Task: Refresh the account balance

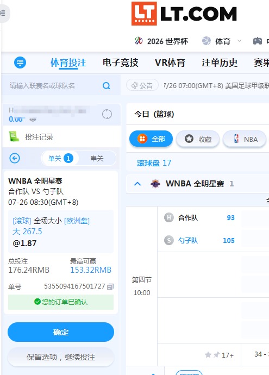Action: pos(107,114)
